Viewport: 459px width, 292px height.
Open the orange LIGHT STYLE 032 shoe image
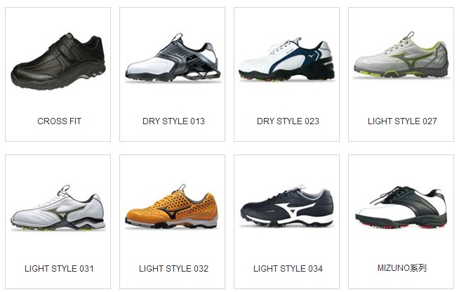pyautogui.click(x=172, y=207)
